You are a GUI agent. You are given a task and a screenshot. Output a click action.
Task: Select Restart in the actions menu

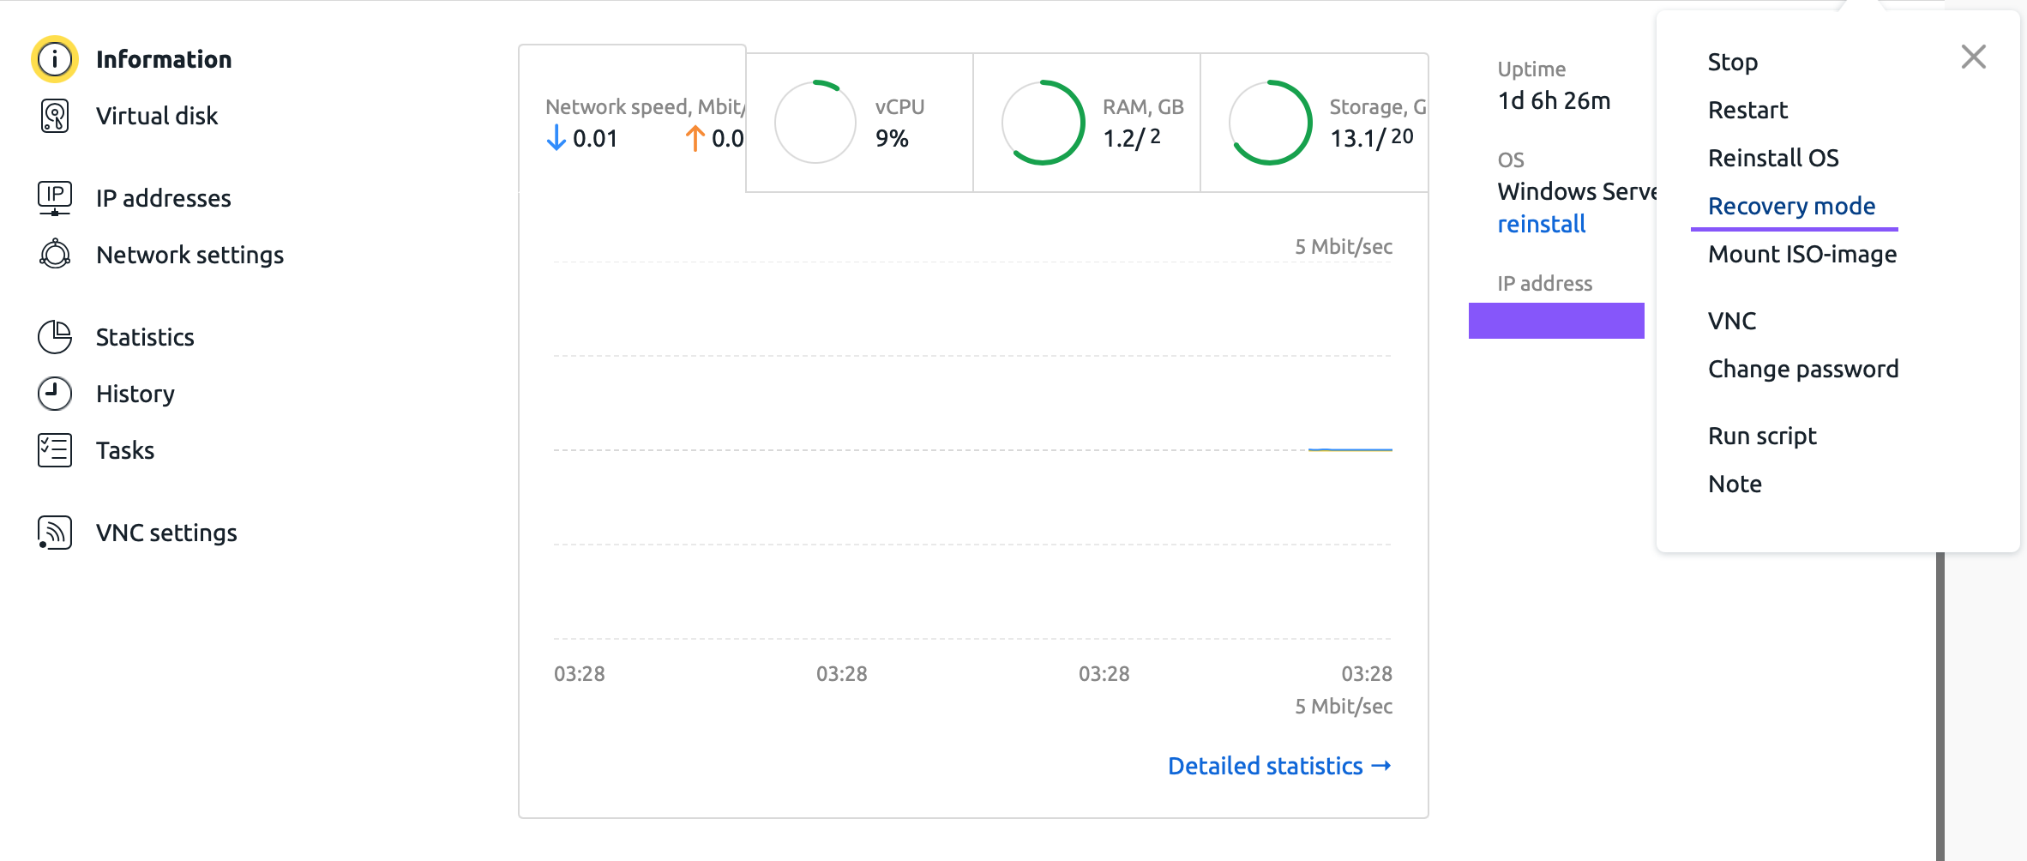pyautogui.click(x=1747, y=111)
